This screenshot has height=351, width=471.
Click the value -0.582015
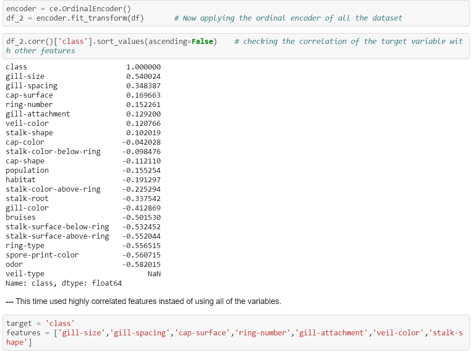(141, 264)
